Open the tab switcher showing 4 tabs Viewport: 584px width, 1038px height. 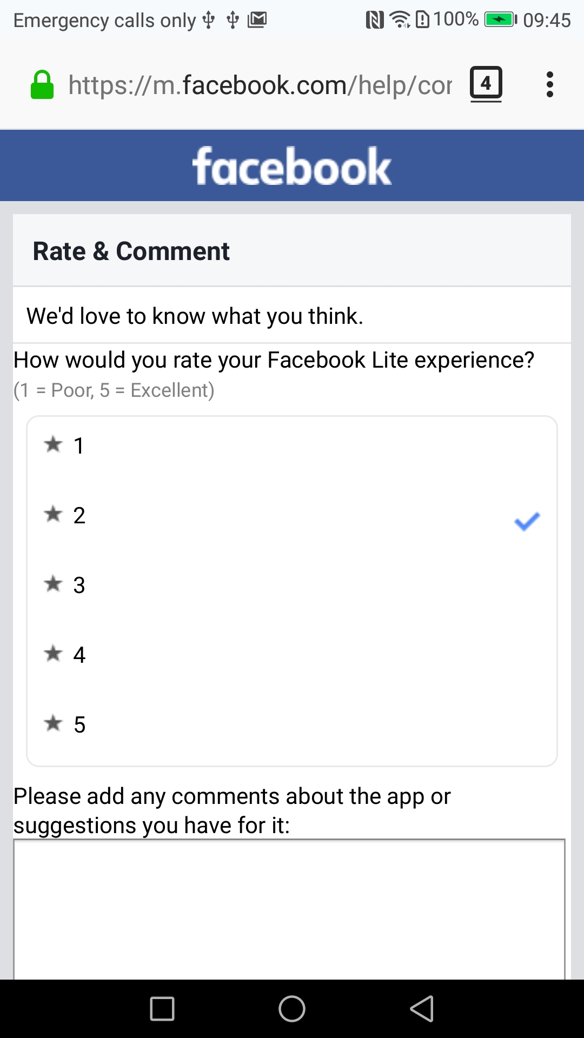coord(485,84)
